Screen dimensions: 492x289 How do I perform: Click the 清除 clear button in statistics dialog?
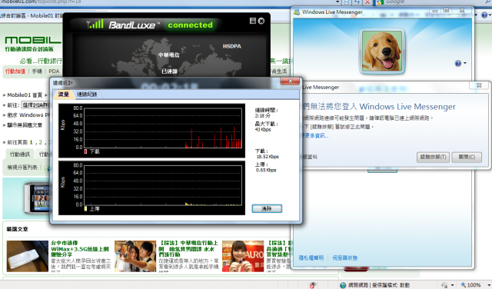[267, 208]
